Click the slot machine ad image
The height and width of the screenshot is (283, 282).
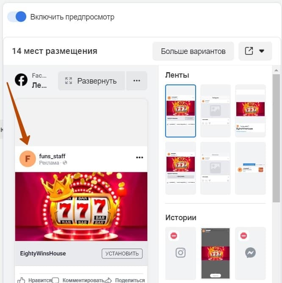[81, 207]
